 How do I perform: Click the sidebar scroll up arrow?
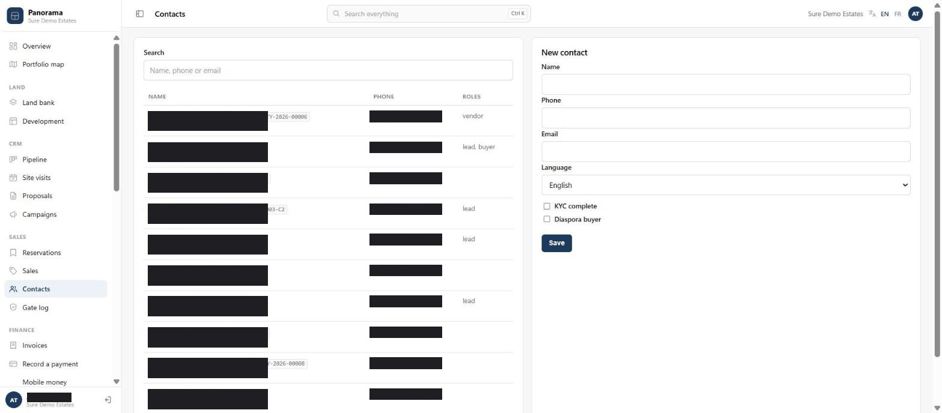pyautogui.click(x=117, y=38)
